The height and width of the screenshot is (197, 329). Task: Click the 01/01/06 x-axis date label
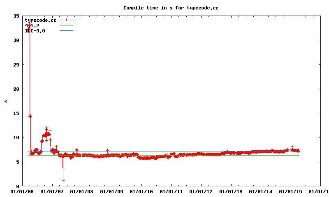(x=22, y=192)
